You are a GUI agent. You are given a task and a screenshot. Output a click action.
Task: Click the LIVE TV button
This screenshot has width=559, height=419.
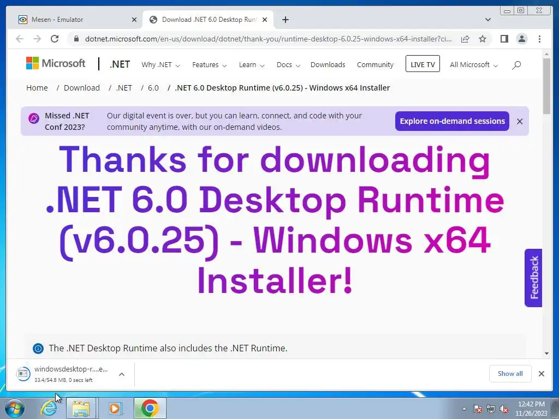(x=423, y=64)
